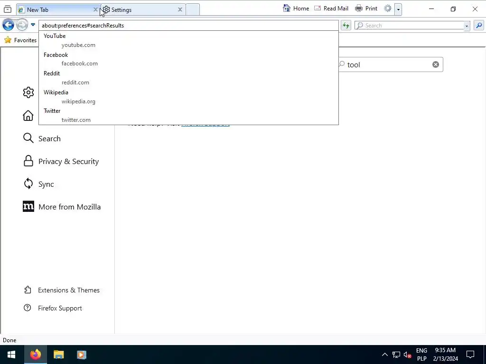This screenshot has height=364, width=486.
Task: Open the search provider dropdown arrow
Action: pyautogui.click(x=467, y=26)
